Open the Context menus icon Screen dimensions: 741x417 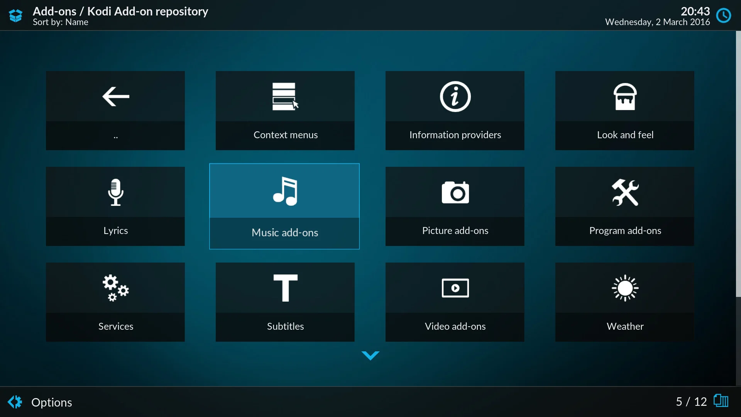pyautogui.click(x=285, y=97)
